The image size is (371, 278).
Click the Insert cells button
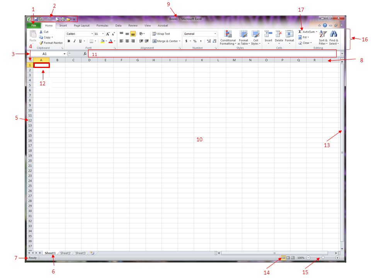[x=268, y=37]
